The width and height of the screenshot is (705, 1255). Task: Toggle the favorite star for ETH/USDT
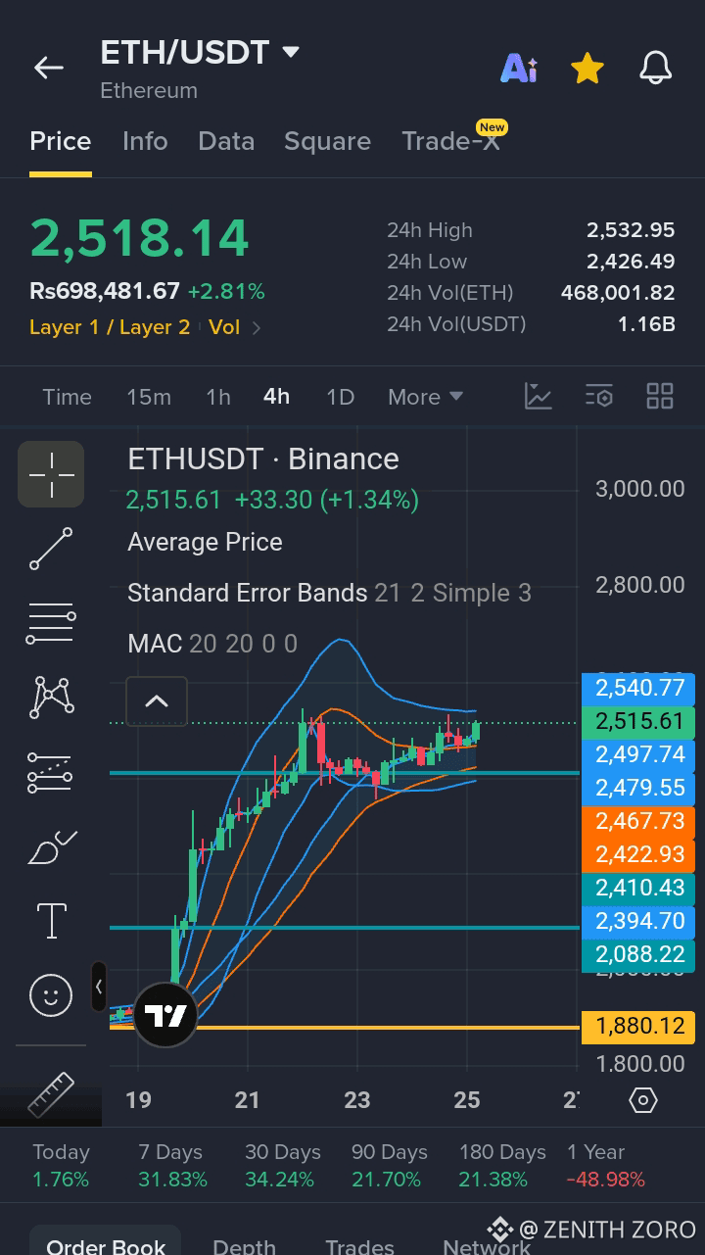[587, 68]
